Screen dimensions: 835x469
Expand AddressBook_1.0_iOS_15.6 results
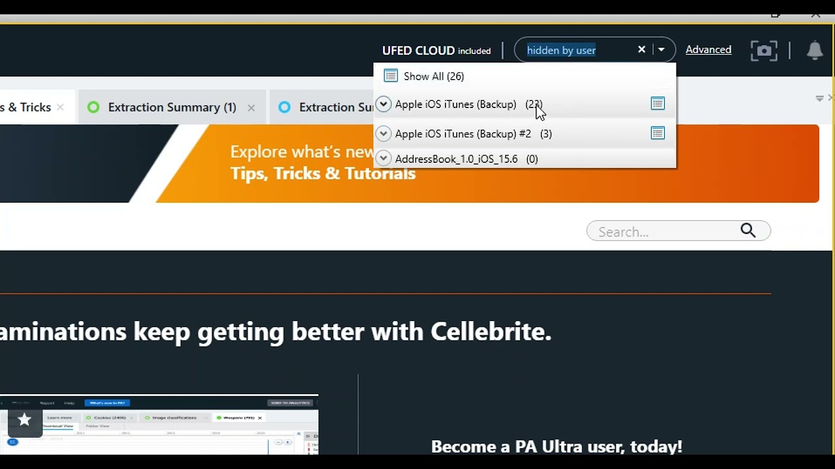tap(384, 158)
